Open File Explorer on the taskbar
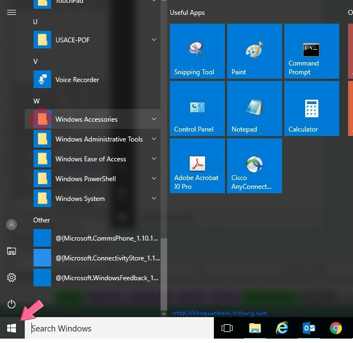353x343 pixels. tap(255, 328)
